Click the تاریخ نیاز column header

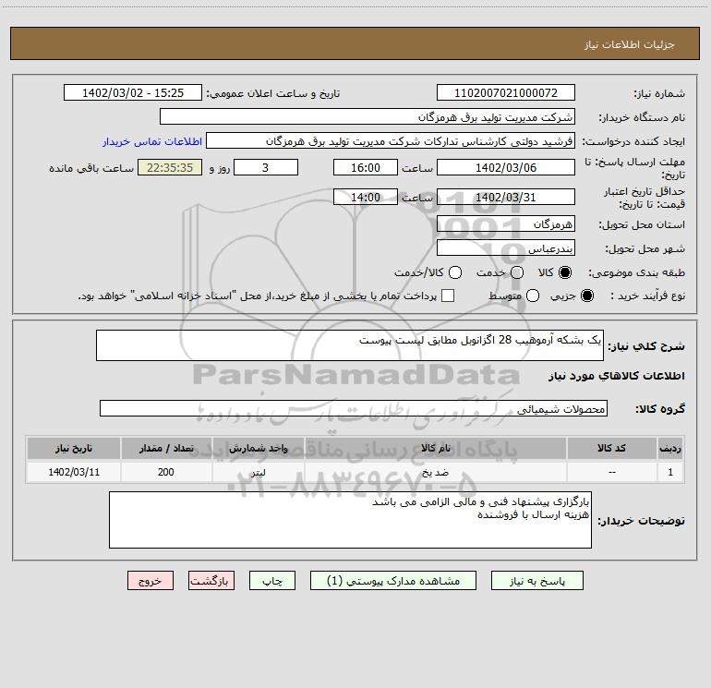(74, 448)
